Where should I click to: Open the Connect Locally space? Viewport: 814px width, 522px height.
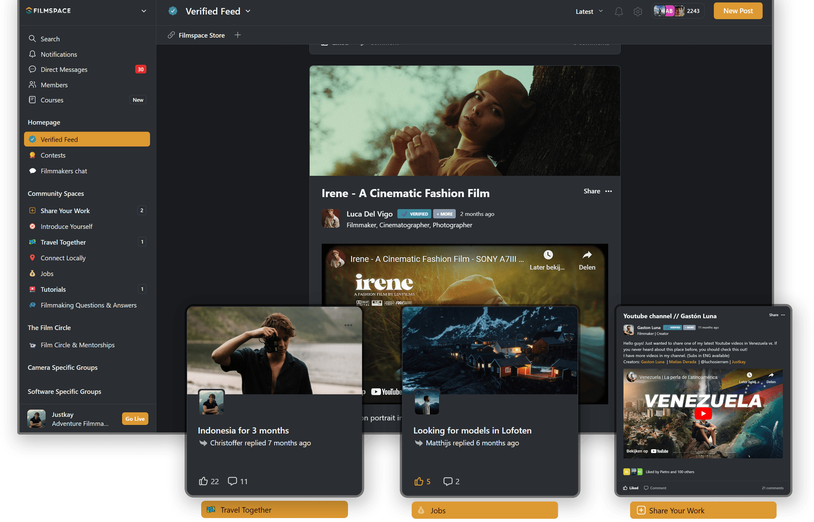(87, 258)
